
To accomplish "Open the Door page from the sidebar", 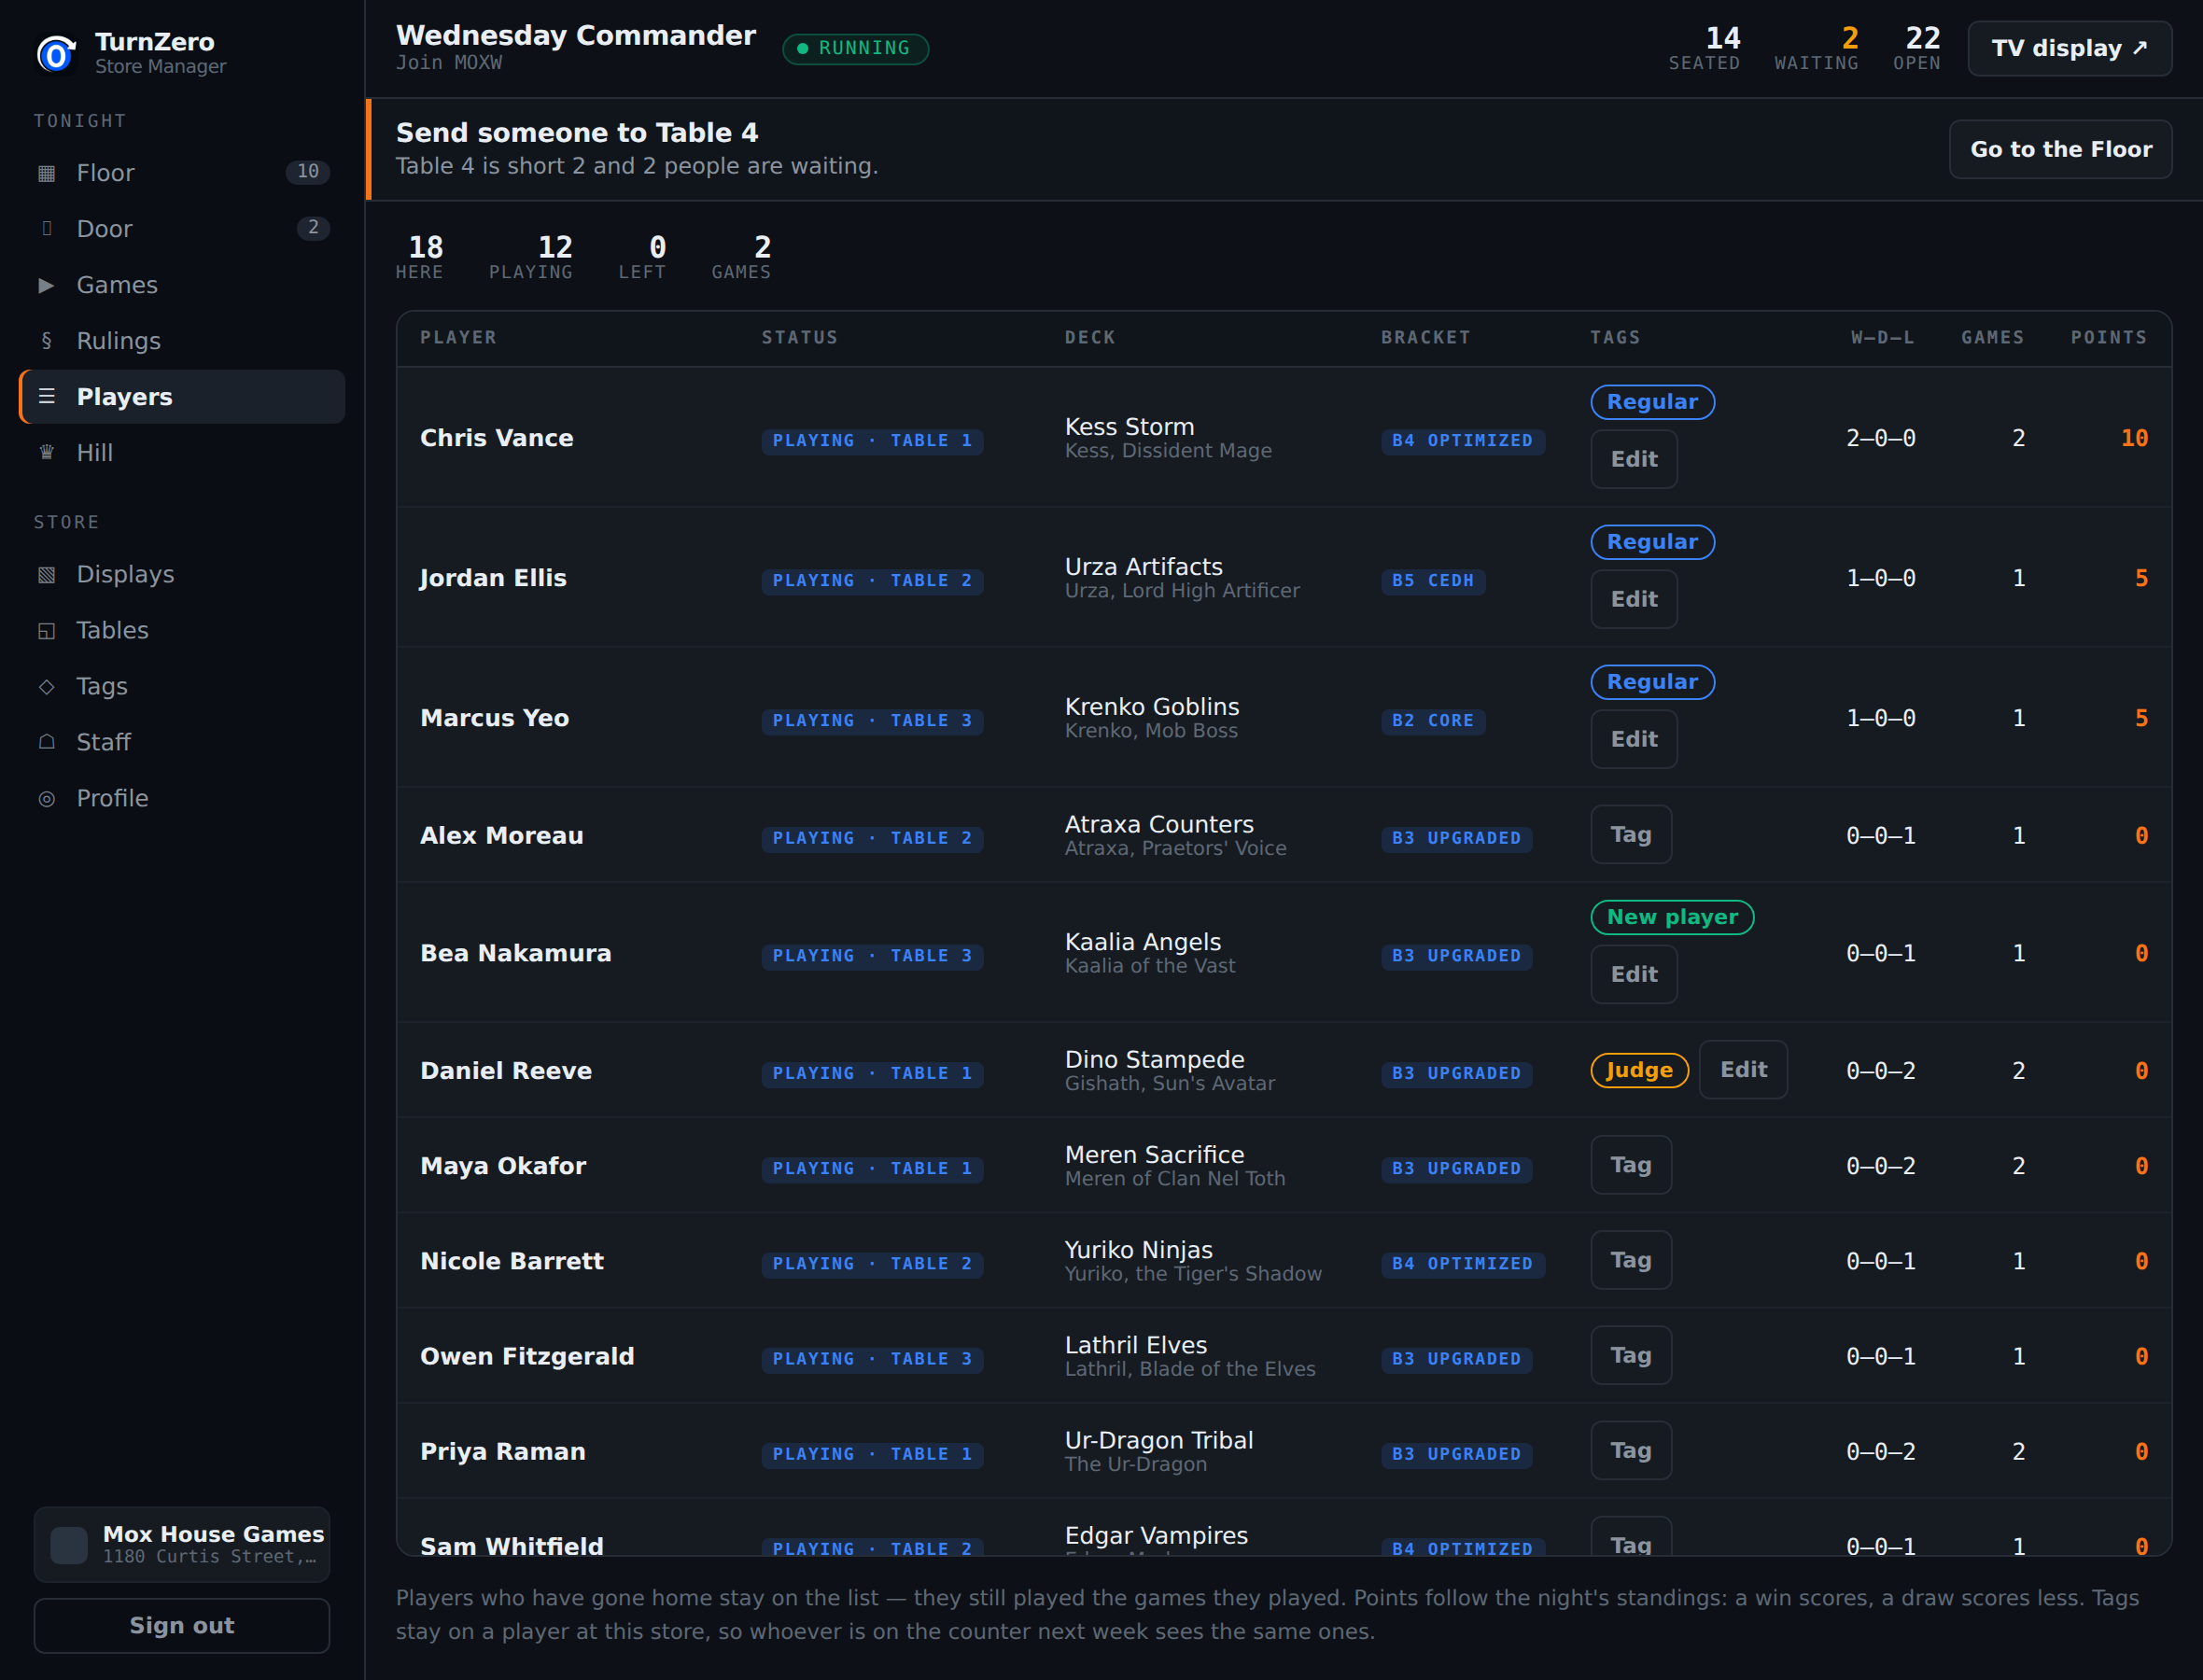I will click(x=182, y=229).
